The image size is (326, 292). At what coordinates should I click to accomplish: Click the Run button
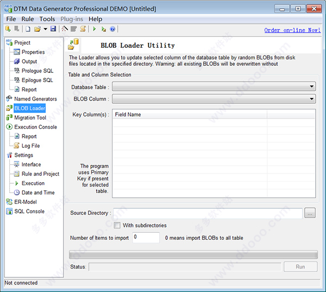click(x=300, y=267)
